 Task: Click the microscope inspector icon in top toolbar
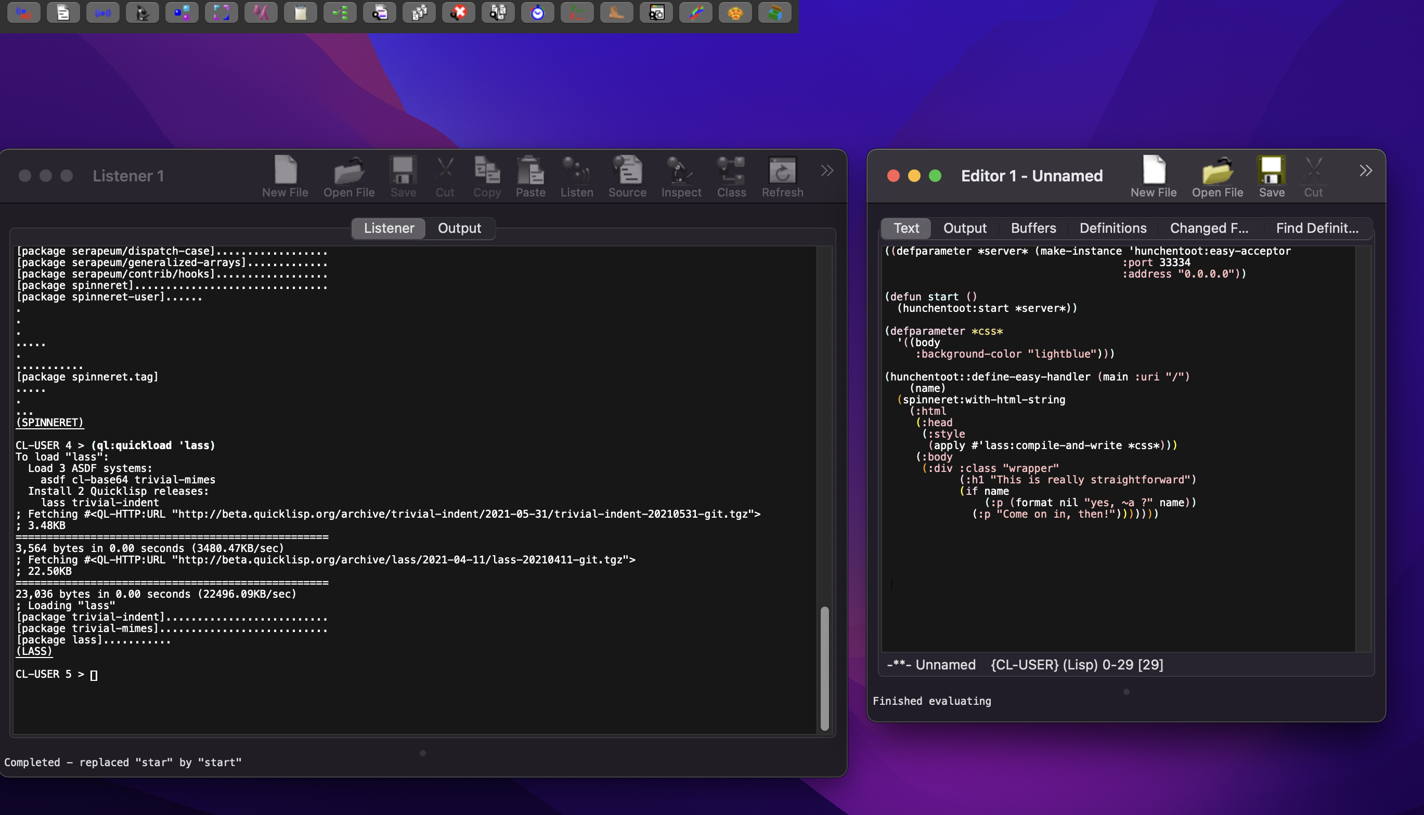coord(142,12)
